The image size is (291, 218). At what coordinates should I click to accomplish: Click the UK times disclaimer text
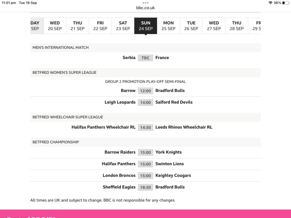tap(103, 200)
